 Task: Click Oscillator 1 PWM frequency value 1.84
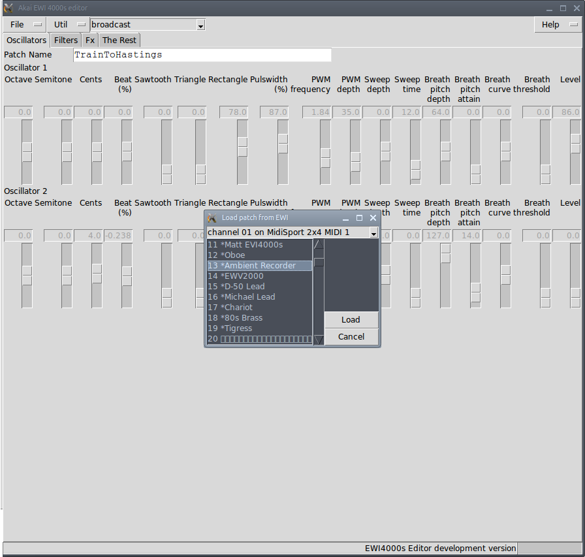[x=317, y=112]
